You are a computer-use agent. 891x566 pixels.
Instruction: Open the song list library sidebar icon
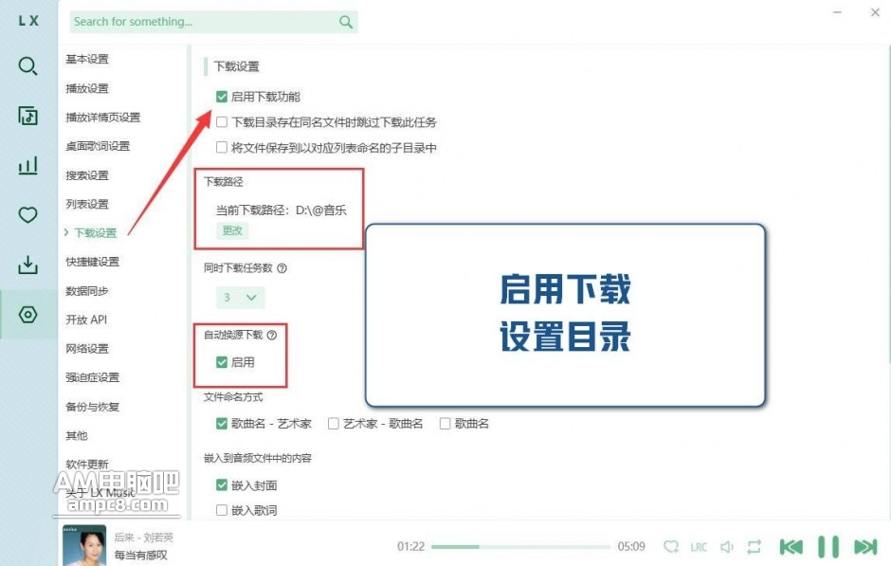pyautogui.click(x=28, y=116)
